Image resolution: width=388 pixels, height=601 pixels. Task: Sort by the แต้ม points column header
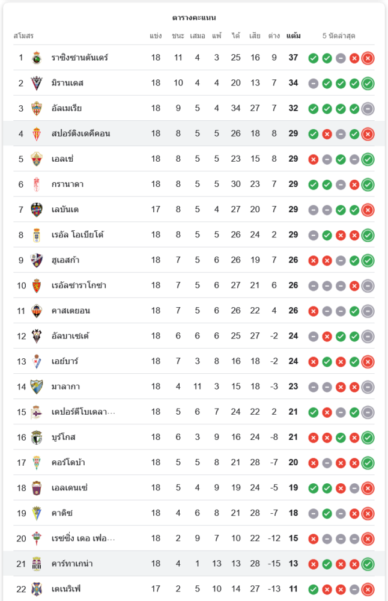pyautogui.click(x=293, y=36)
